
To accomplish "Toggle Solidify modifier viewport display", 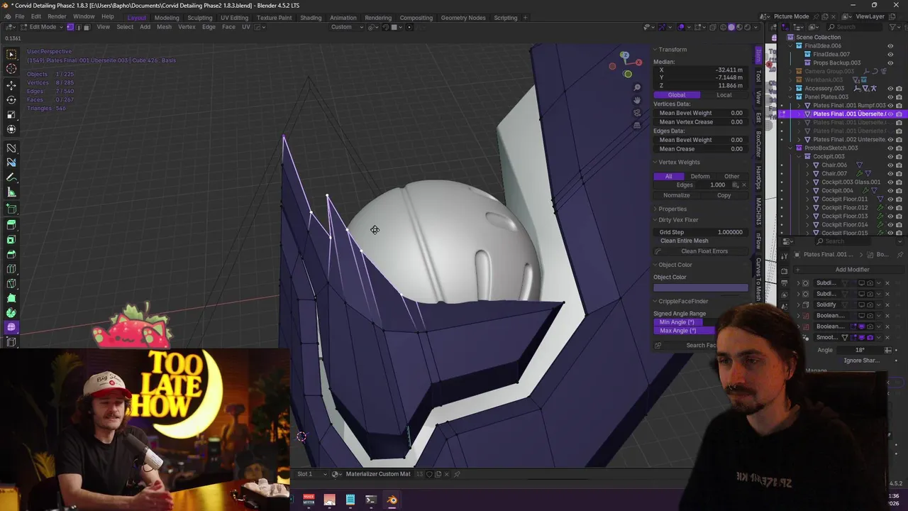I will (x=862, y=304).
